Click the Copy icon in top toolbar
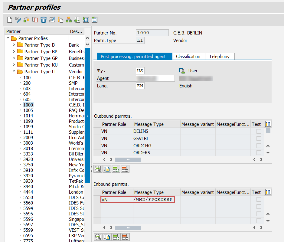The height and width of the screenshot is (242, 284). (x=35, y=20)
